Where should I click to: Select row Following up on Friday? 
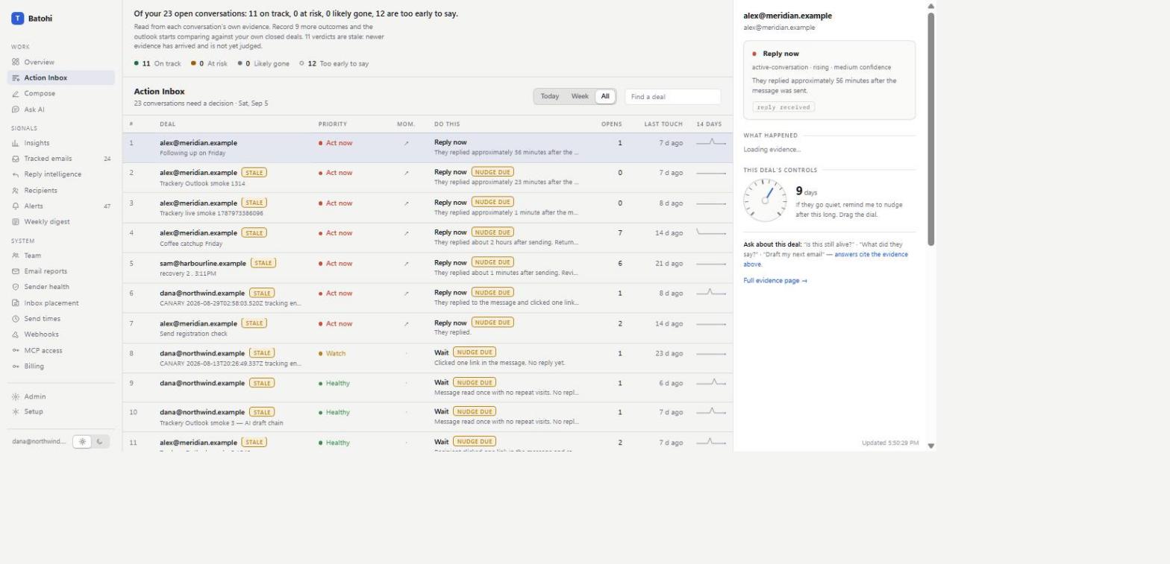tap(428, 148)
